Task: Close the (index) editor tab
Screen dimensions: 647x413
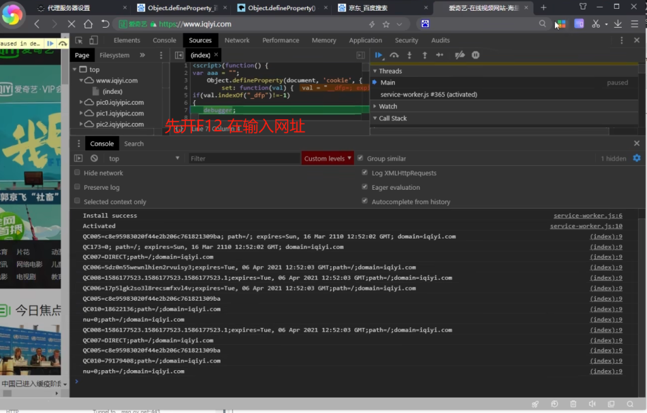Action: [x=216, y=55]
